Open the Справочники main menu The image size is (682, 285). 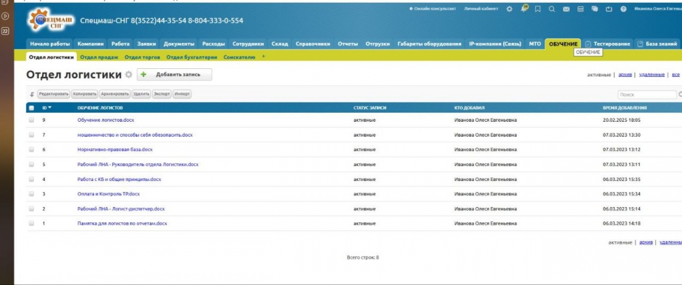[313, 44]
